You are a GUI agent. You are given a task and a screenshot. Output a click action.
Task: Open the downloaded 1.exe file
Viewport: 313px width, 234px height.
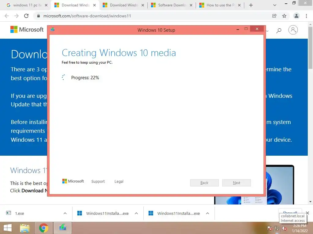20,213
